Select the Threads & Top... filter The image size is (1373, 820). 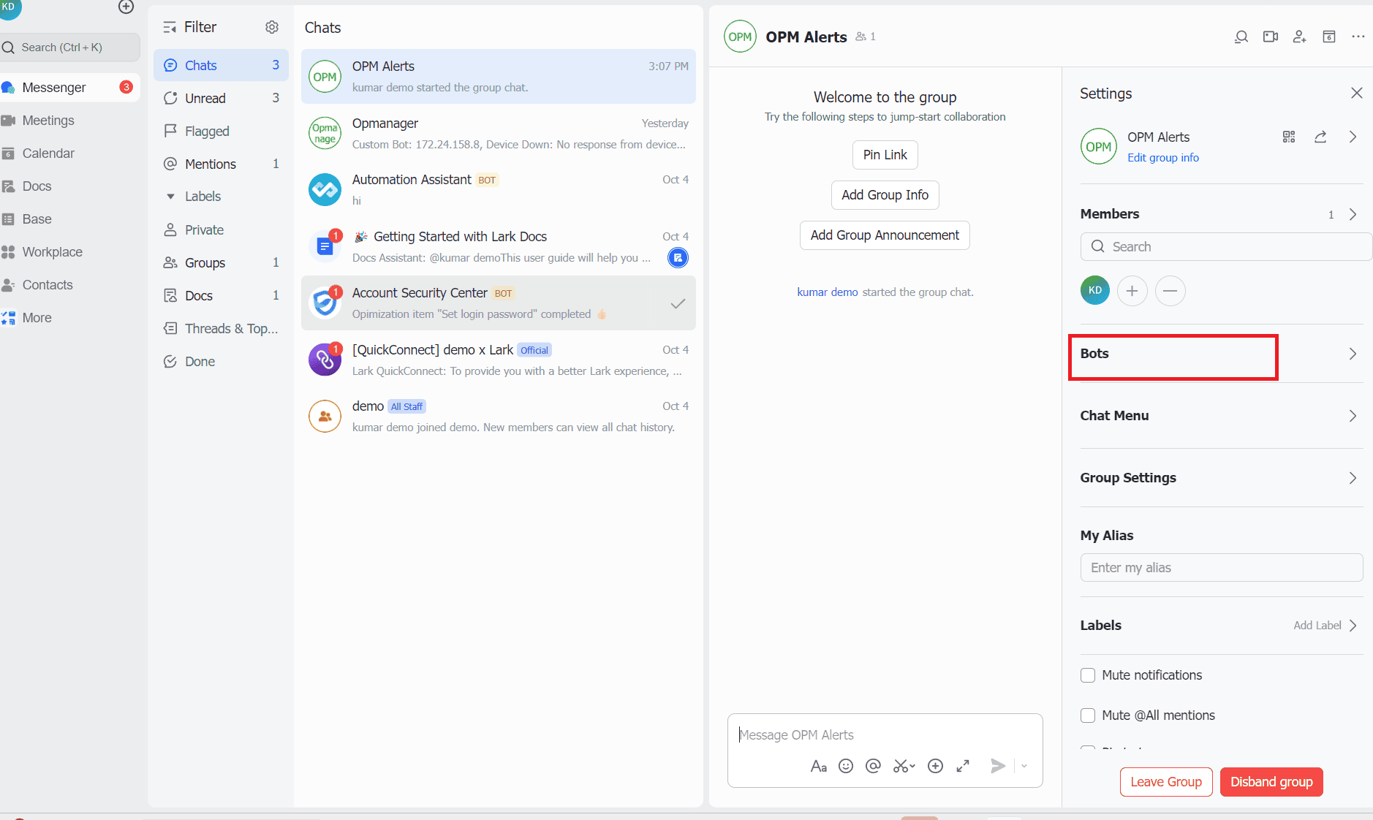[x=221, y=328]
